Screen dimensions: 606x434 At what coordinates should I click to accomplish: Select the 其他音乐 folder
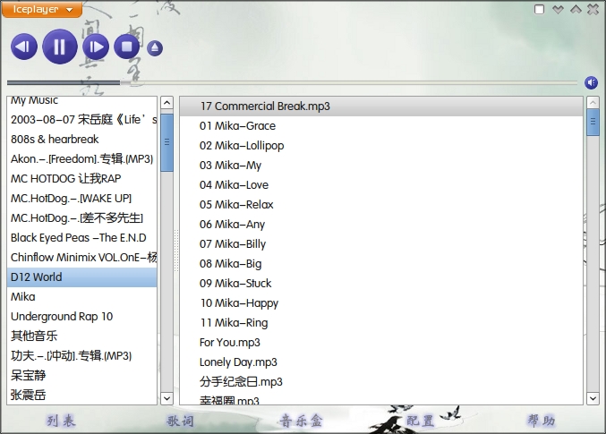(x=82, y=336)
